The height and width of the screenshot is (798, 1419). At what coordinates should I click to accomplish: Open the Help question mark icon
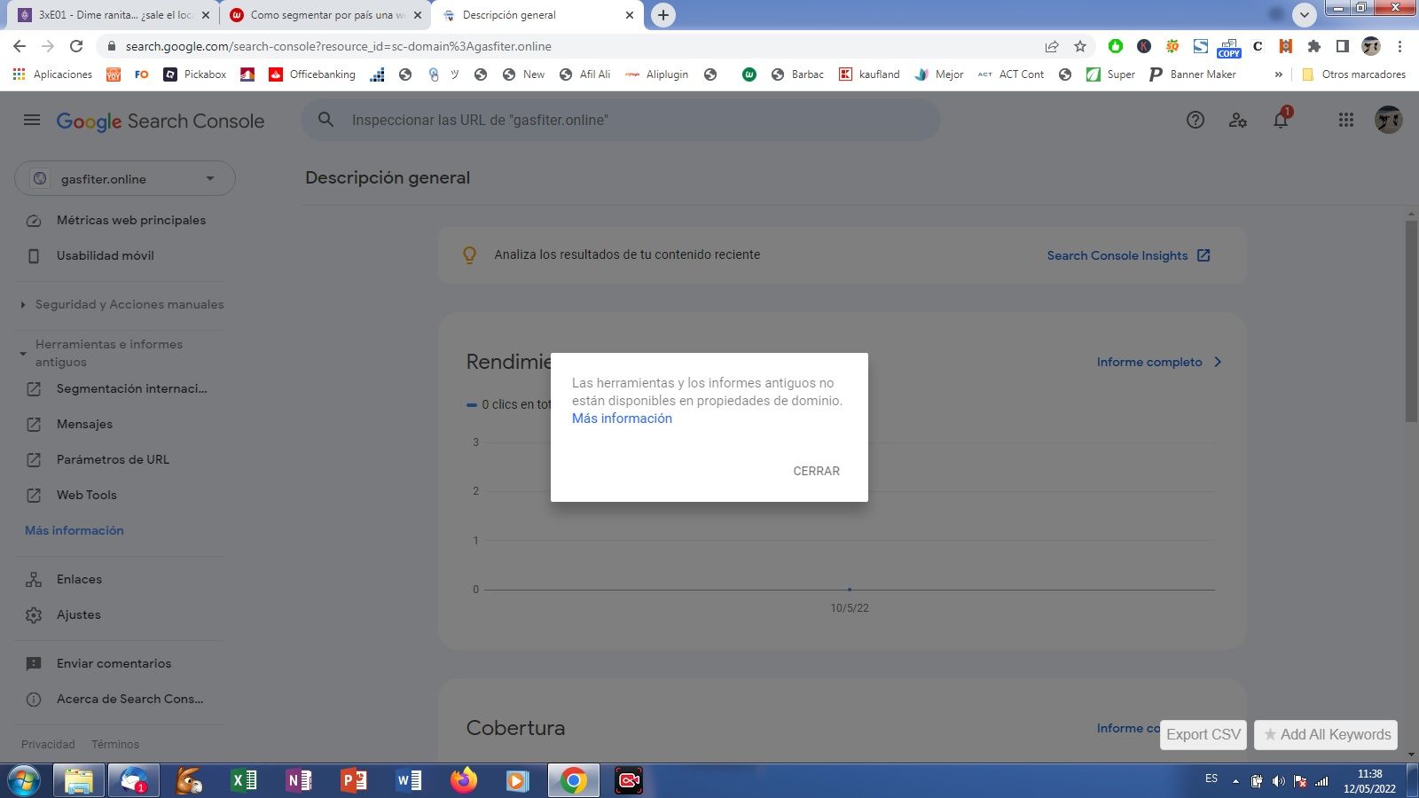click(x=1196, y=120)
